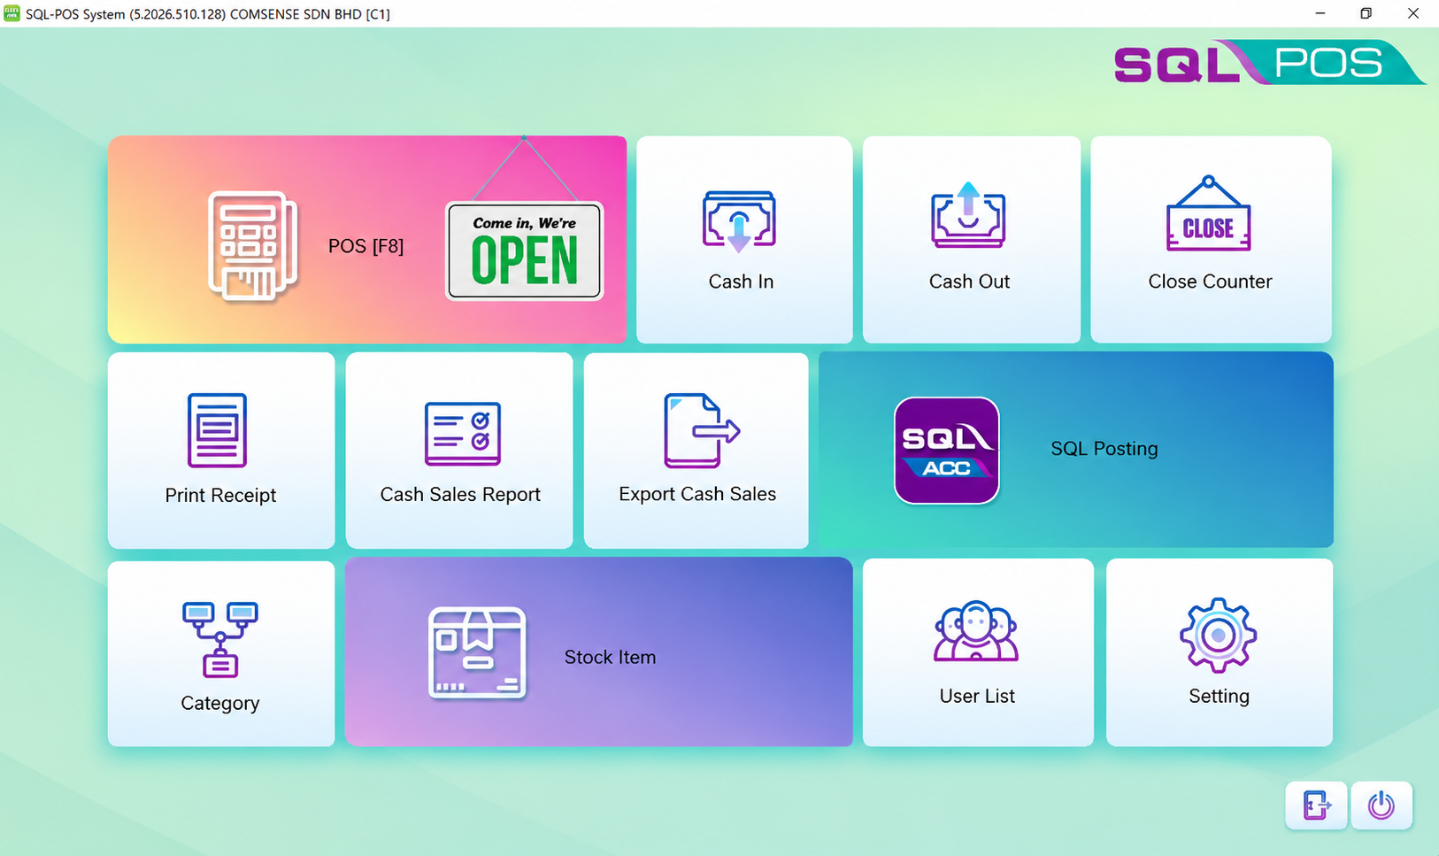Open the Cash Sales Report icon
Screen dimensions: 1439x856
point(463,434)
